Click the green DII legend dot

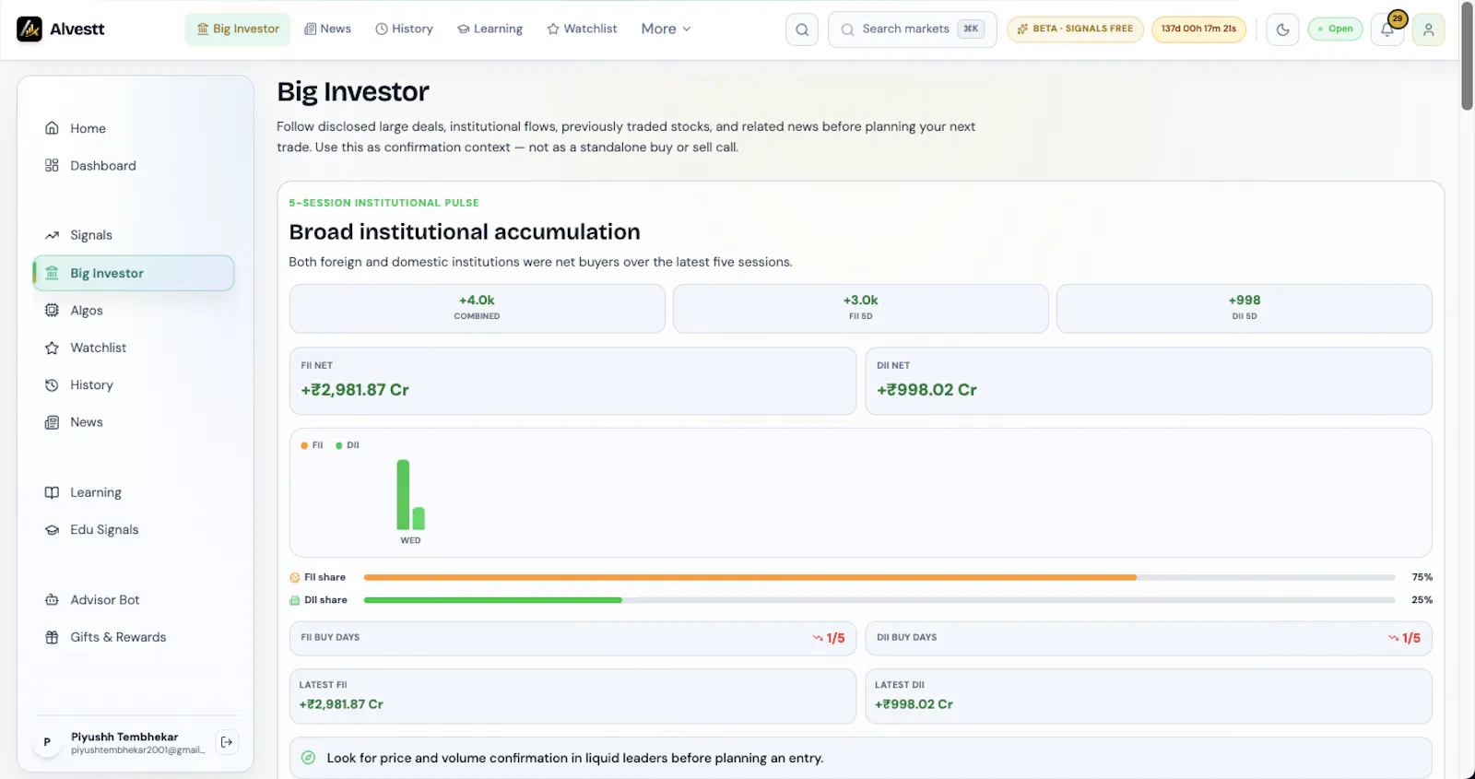[339, 445]
